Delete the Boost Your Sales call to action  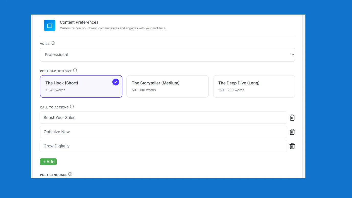(292, 118)
